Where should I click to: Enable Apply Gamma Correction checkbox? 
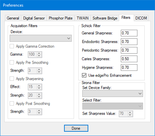pyautogui.click(x=12, y=46)
